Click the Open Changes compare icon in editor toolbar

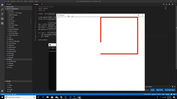163,4
